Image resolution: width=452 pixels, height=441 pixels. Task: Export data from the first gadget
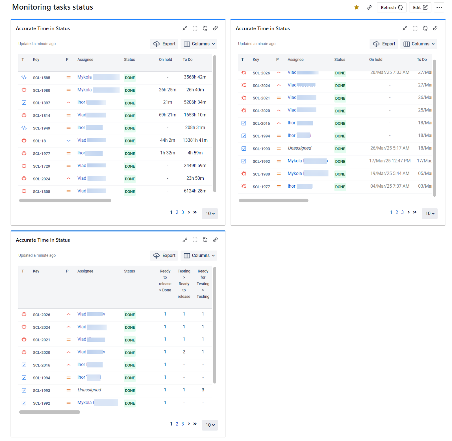[x=164, y=44]
